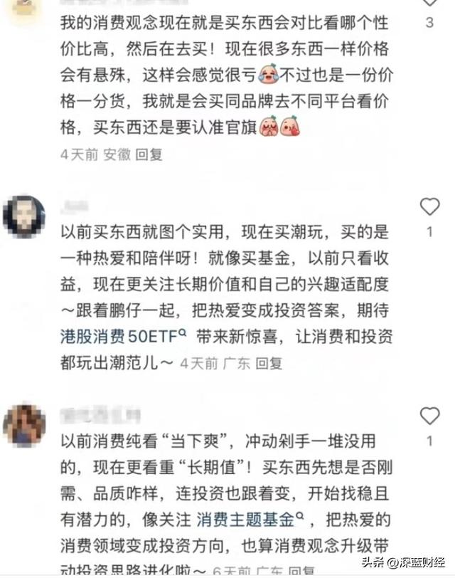
Task: Tap the heart above the 3 likes count
Action: click(x=429, y=2)
